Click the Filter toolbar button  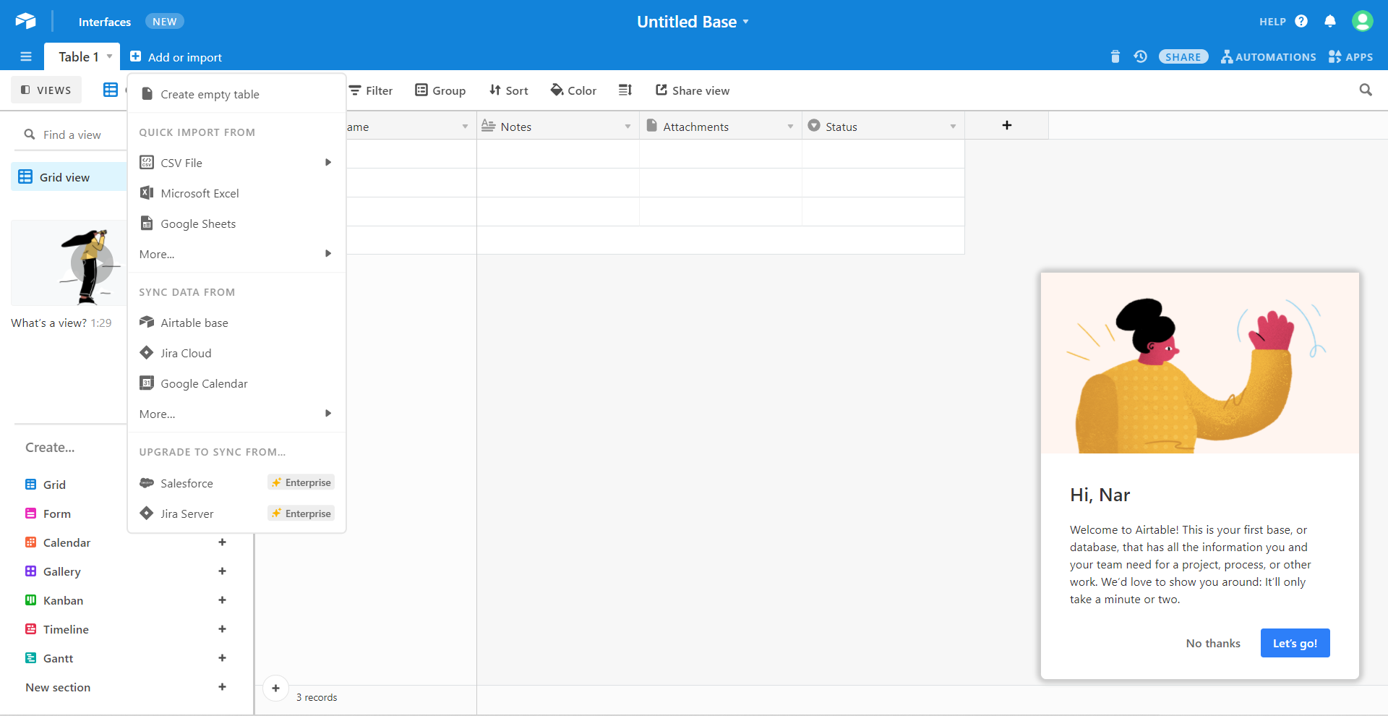tap(371, 90)
